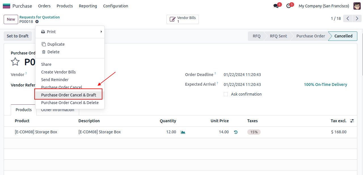Expand the Print submenu
The image size is (363, 175).
pyautogui.click(x=70, y=32)
